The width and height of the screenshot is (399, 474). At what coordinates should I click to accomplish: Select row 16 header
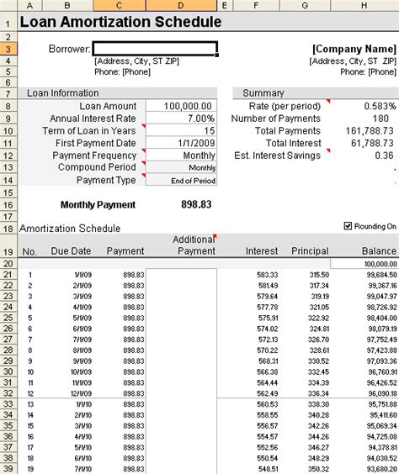8,205
